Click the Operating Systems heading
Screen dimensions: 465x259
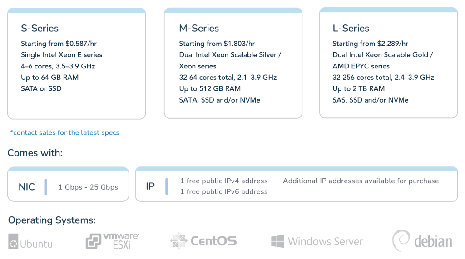tap(52, 220)
